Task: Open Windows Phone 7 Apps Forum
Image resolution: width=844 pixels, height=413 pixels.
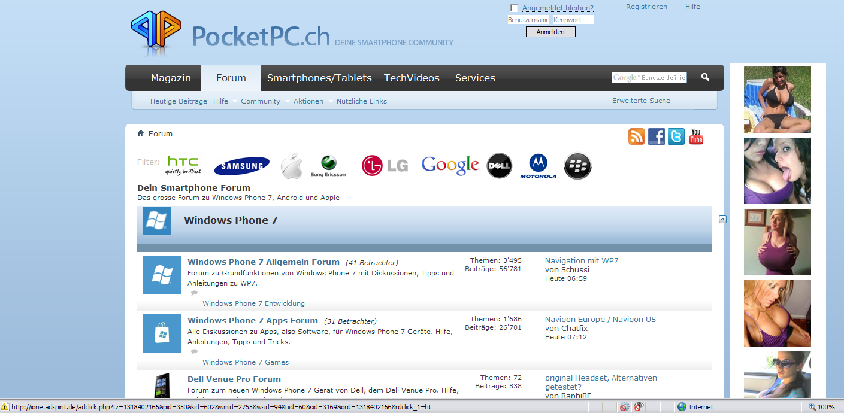Action: pos(253,320)
